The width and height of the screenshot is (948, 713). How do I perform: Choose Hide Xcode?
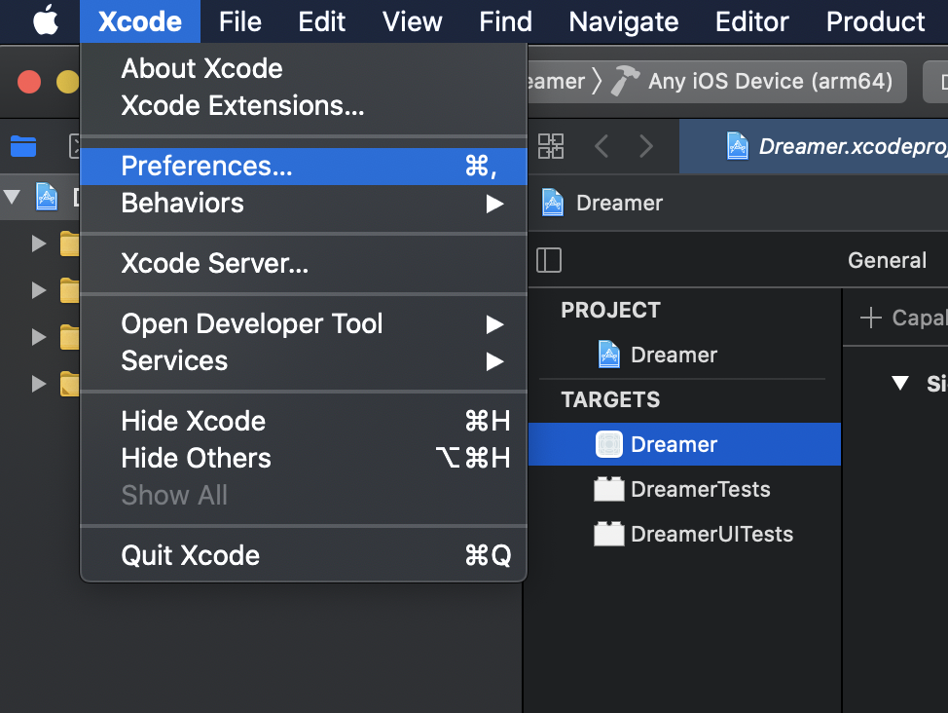coord(304,421)
